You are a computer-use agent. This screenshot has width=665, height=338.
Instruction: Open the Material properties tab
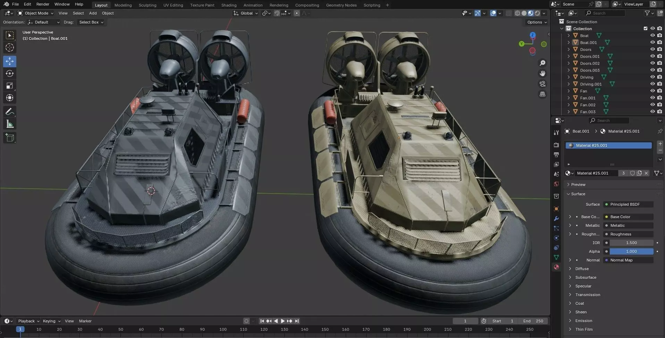[x=556, y=267]
